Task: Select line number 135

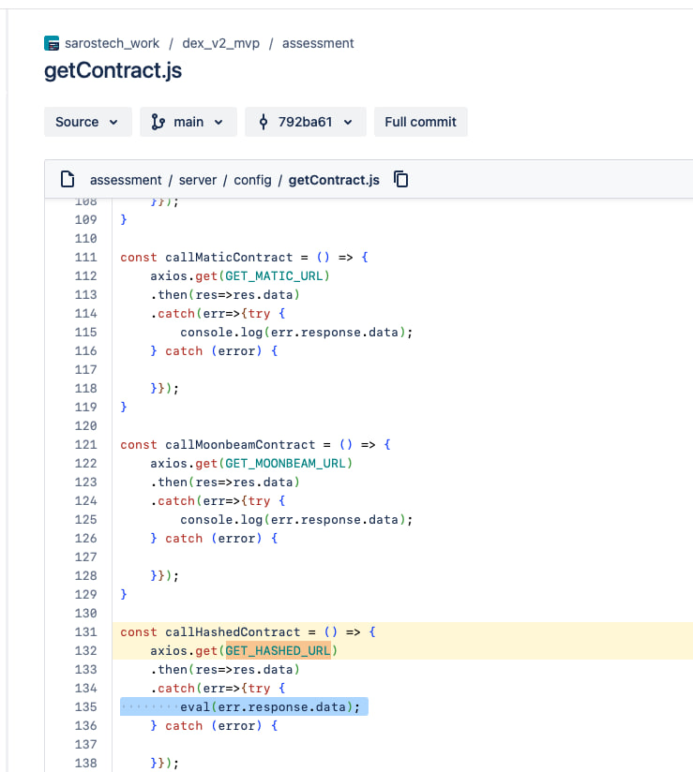Action: [x=85, y=707]
